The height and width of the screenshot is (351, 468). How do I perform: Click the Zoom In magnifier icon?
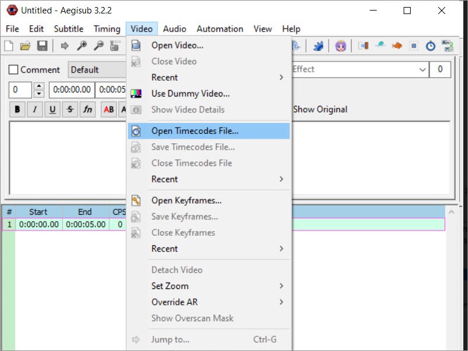pyautogui.click(x=82, y=46)
